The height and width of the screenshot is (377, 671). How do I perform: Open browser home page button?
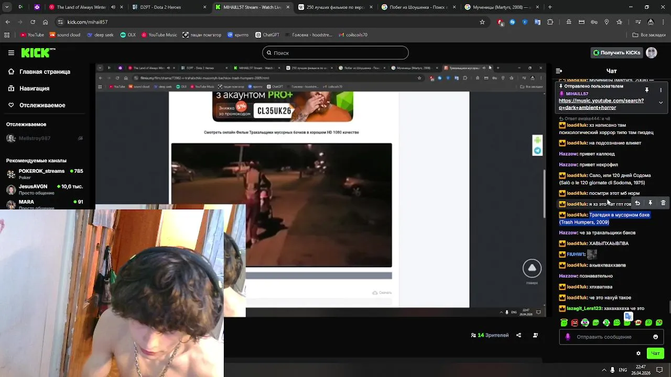[45, 22]
